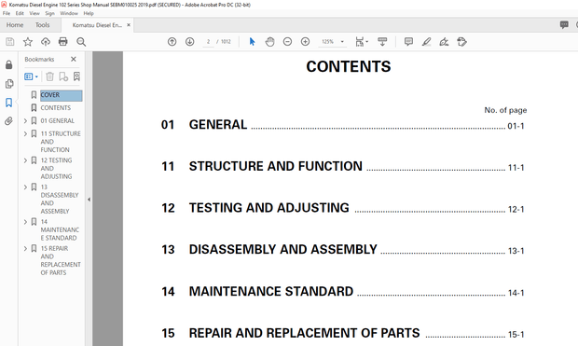Expand the 01 GENERAL bookmark
This screenshot has height=346, width=578.
[25, 121]
